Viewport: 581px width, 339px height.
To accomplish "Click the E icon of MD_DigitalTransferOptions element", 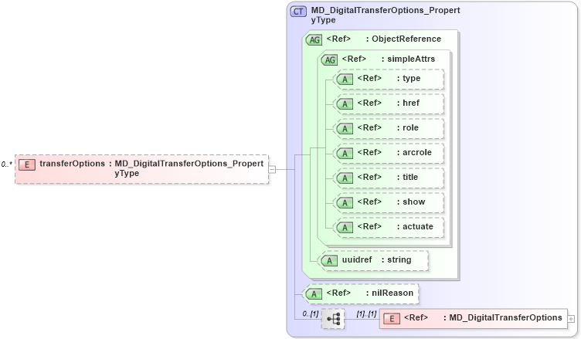I will coord(391,318).
